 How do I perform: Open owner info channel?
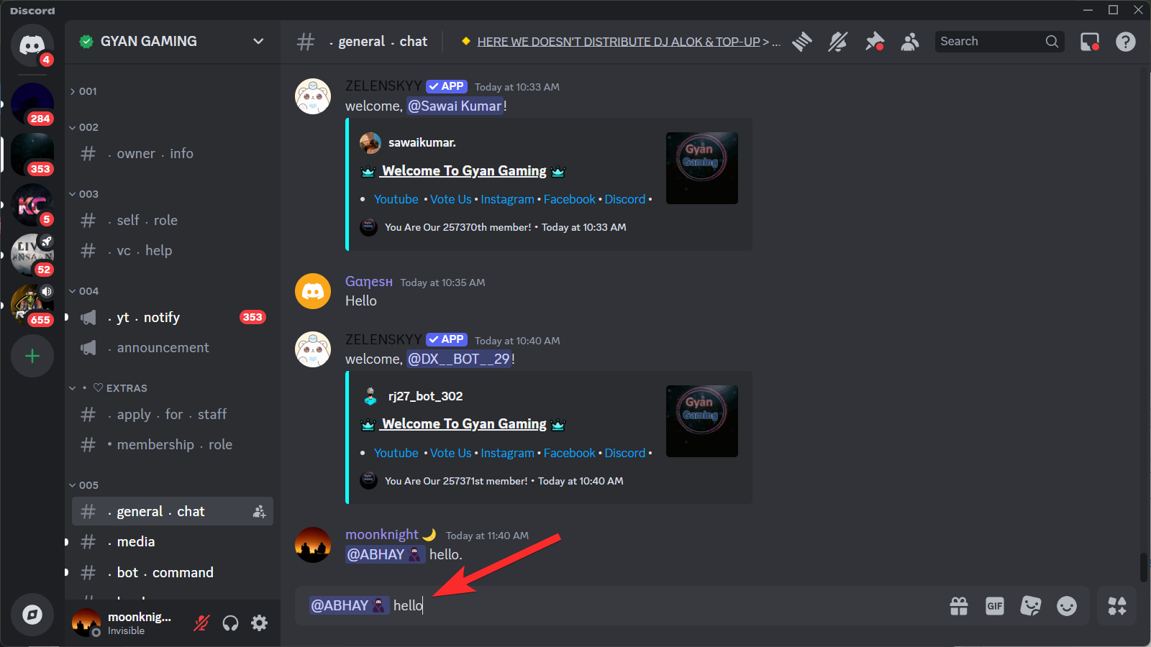pyautogui.click(x=173, y=154)
